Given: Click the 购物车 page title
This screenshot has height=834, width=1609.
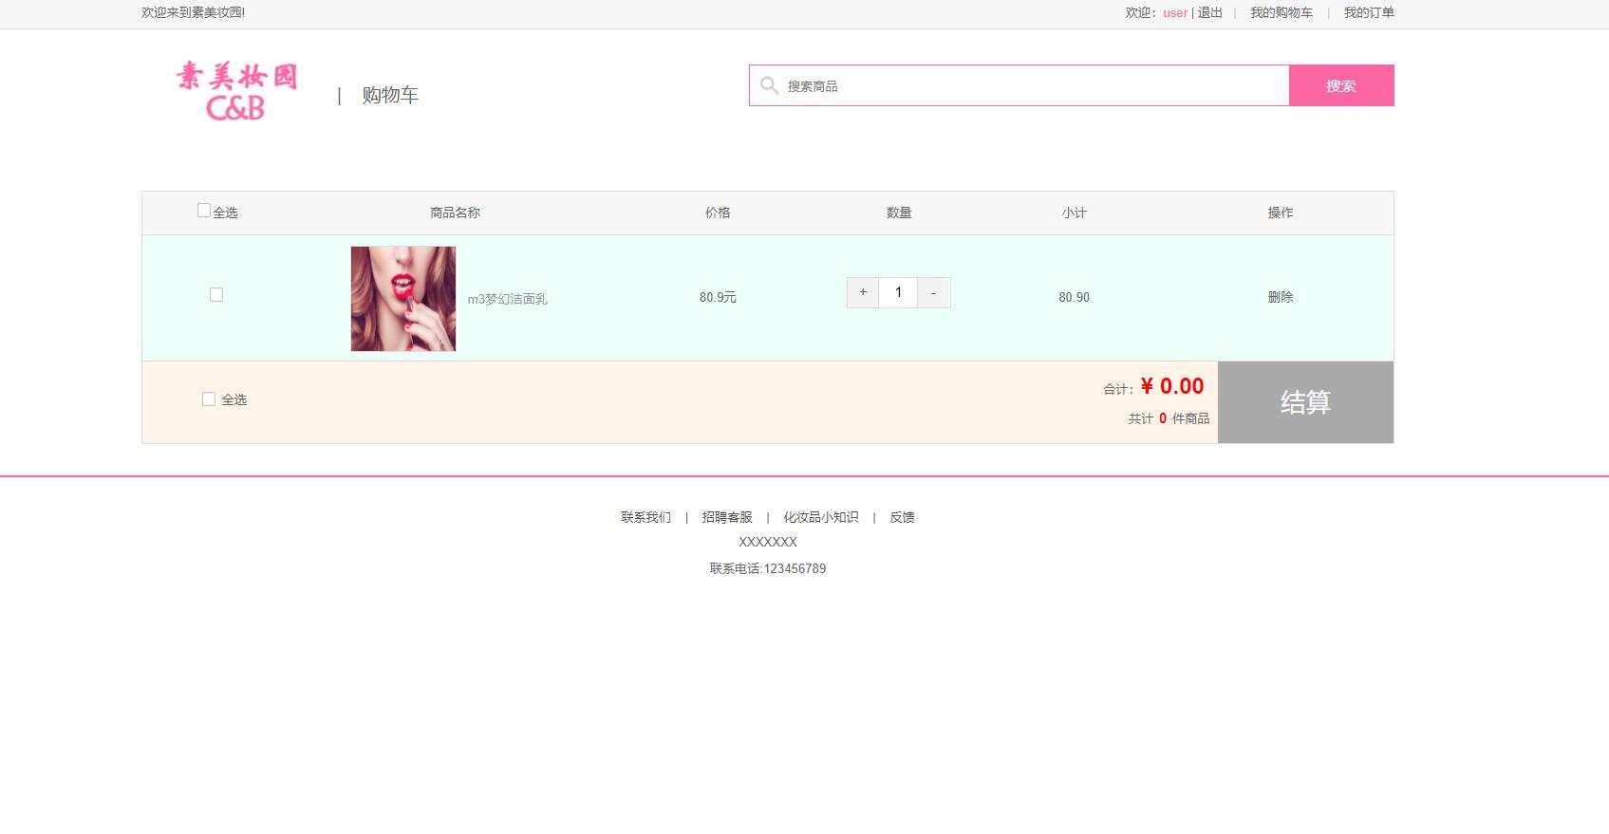Looking at the screenshot, I should pyautogui.click(x=390, y=95).
